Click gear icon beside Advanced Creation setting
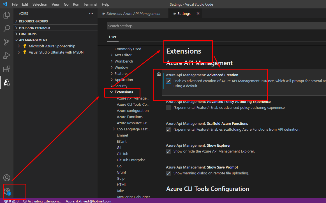The width and height of the screenshot is (326, 203). pyautogui.click(x=159, y=74)
